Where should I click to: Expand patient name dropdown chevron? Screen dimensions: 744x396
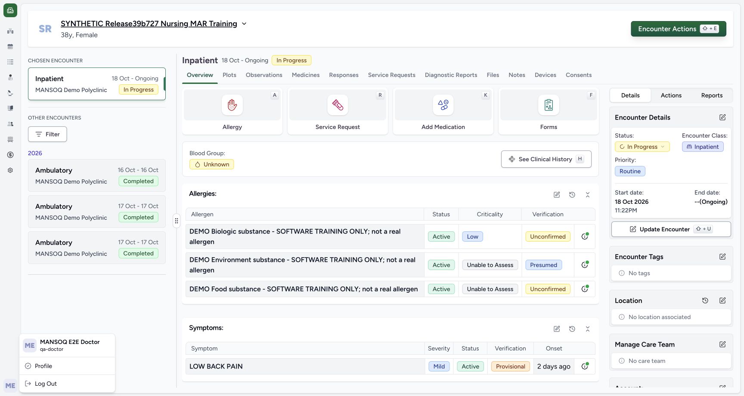[x=244, y=24]
